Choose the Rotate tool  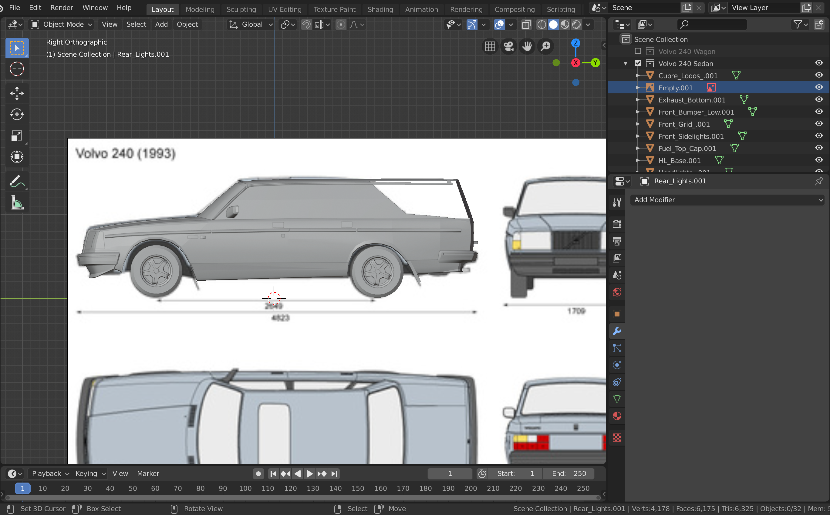[x=17, y=115]
